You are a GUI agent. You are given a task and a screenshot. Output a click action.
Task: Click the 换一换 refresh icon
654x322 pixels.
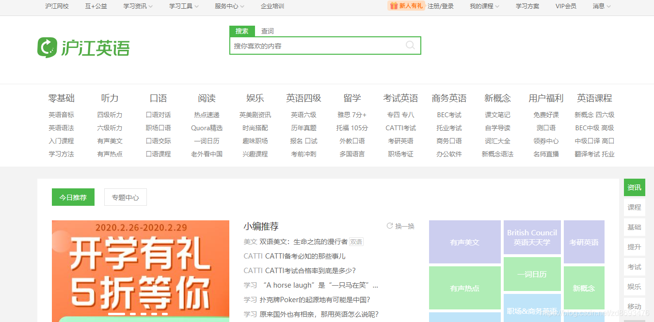(389, 226)
